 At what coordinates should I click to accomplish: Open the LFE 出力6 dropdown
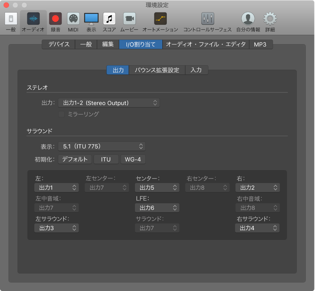(x=157, y=208)
